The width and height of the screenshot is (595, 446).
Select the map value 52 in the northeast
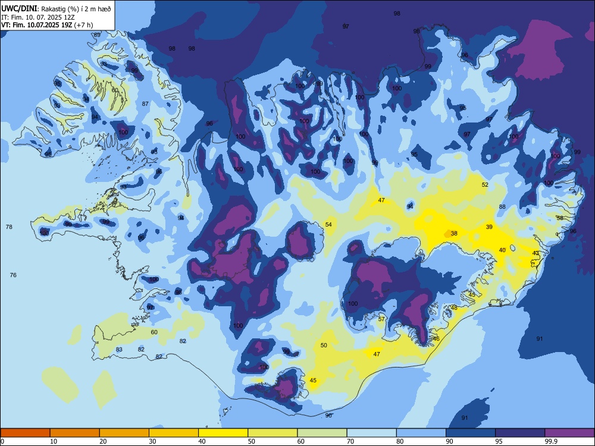coord(485,185)
